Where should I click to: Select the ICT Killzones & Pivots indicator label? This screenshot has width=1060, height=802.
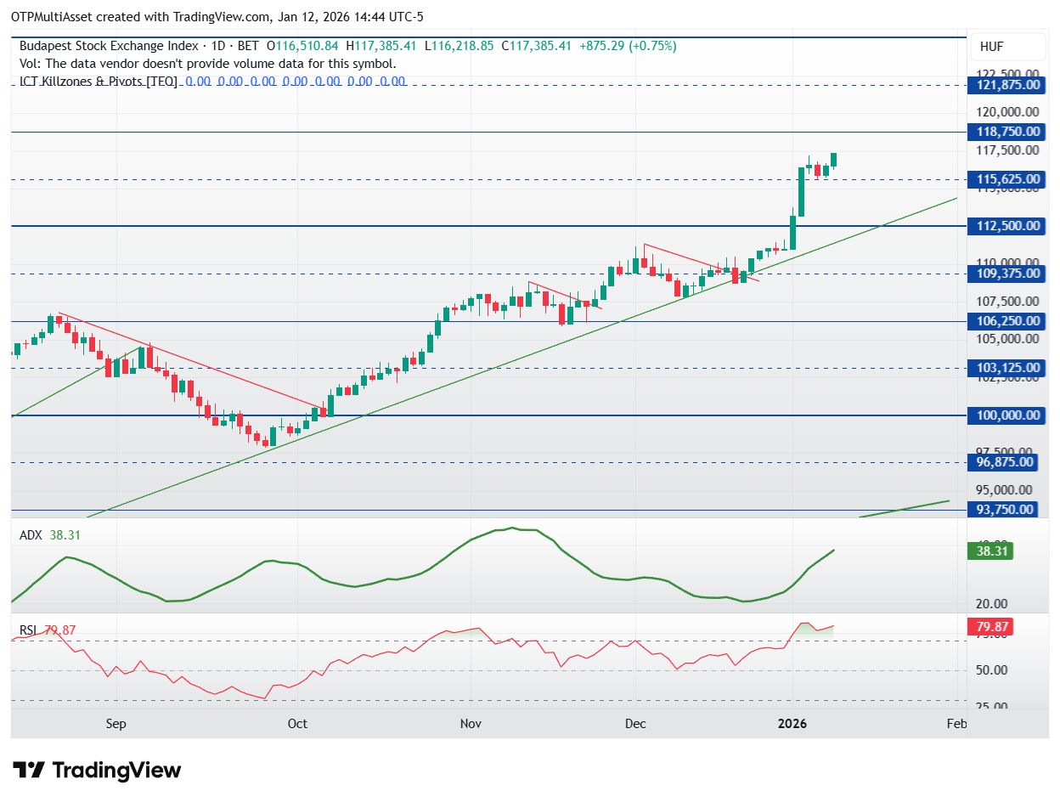(x=99, y=82)
